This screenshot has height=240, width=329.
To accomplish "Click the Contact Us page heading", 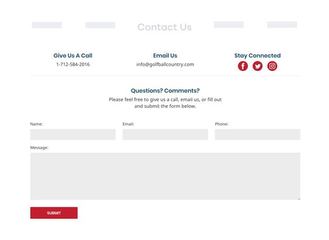I will pyautogui.click(x=165, y=27).
